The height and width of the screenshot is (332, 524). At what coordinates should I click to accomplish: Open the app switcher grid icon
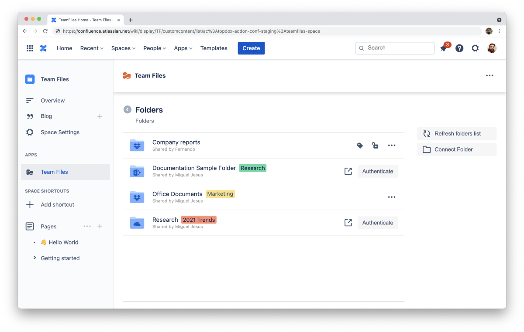[30, 48]
